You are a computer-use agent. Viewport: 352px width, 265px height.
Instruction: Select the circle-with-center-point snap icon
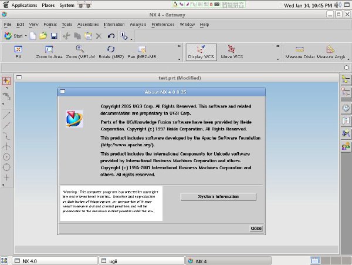tap(6, 157)
